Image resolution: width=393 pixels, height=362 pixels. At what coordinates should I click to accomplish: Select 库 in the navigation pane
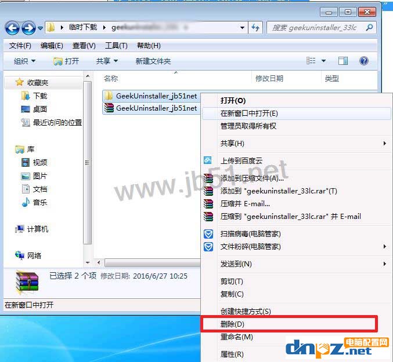[x=31, y=149]
